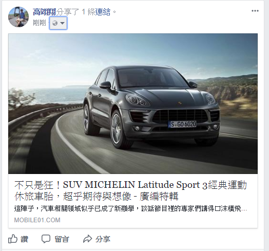Select the 分享 share action

[x=103, y=239]
